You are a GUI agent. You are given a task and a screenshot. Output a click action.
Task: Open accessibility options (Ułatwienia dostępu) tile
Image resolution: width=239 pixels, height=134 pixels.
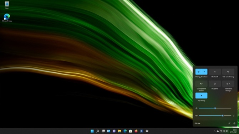pos(228,84)
